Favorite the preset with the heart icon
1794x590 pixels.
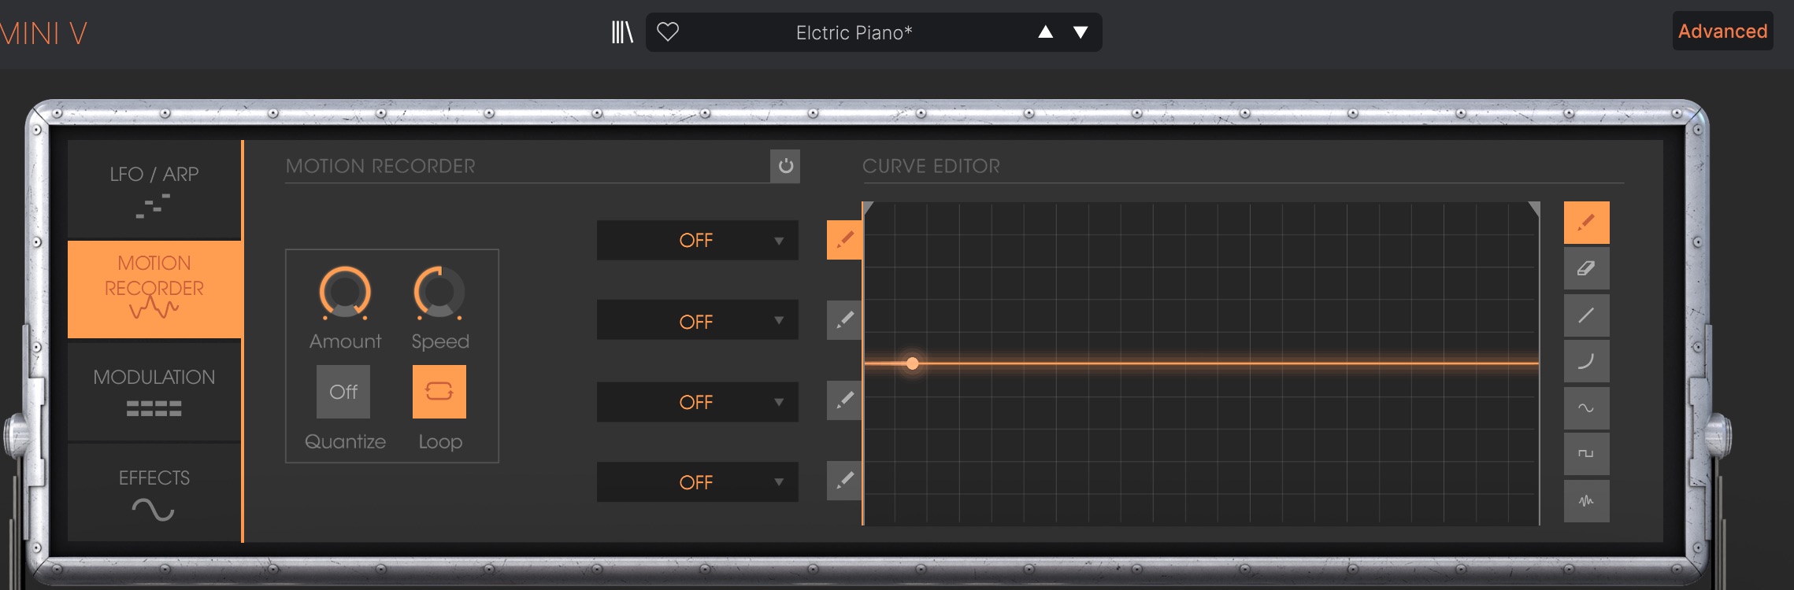click(x=668, y=32)
